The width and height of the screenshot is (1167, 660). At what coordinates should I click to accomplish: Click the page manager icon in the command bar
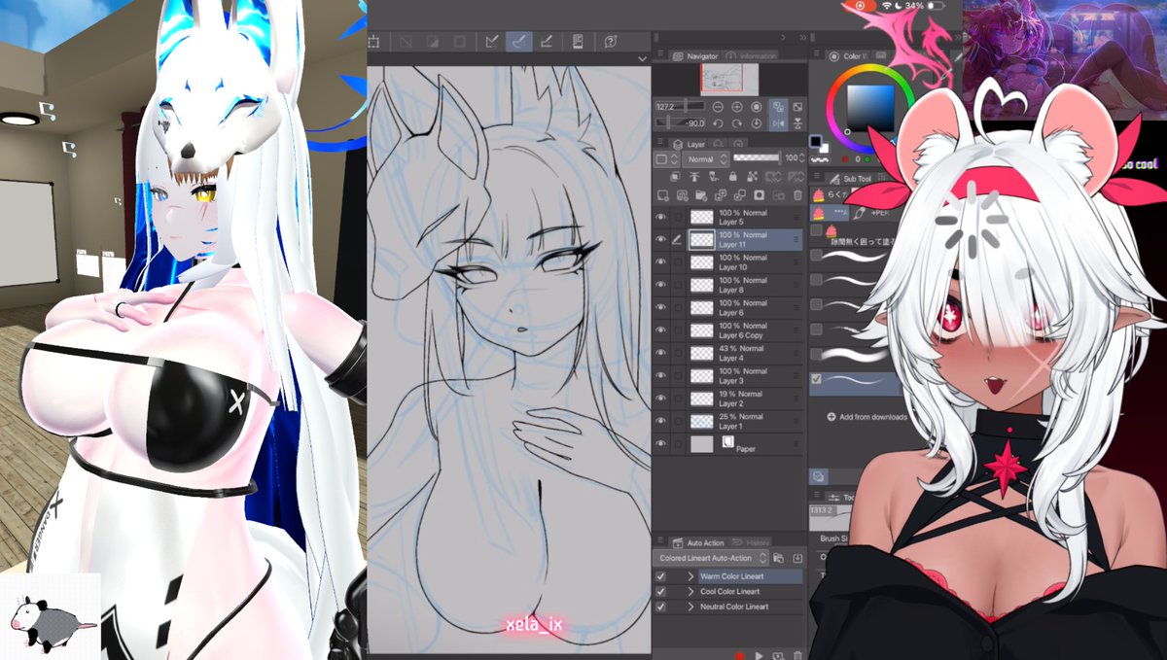578,41
